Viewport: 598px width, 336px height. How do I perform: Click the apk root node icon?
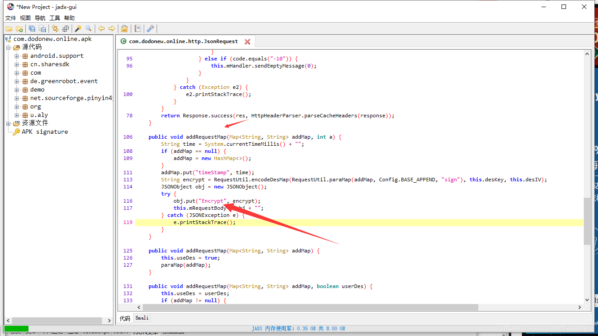coord(8,39)
